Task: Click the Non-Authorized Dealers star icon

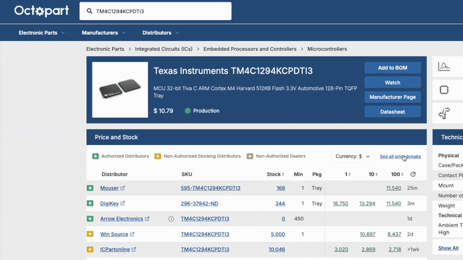Action: tap(250, 156)
